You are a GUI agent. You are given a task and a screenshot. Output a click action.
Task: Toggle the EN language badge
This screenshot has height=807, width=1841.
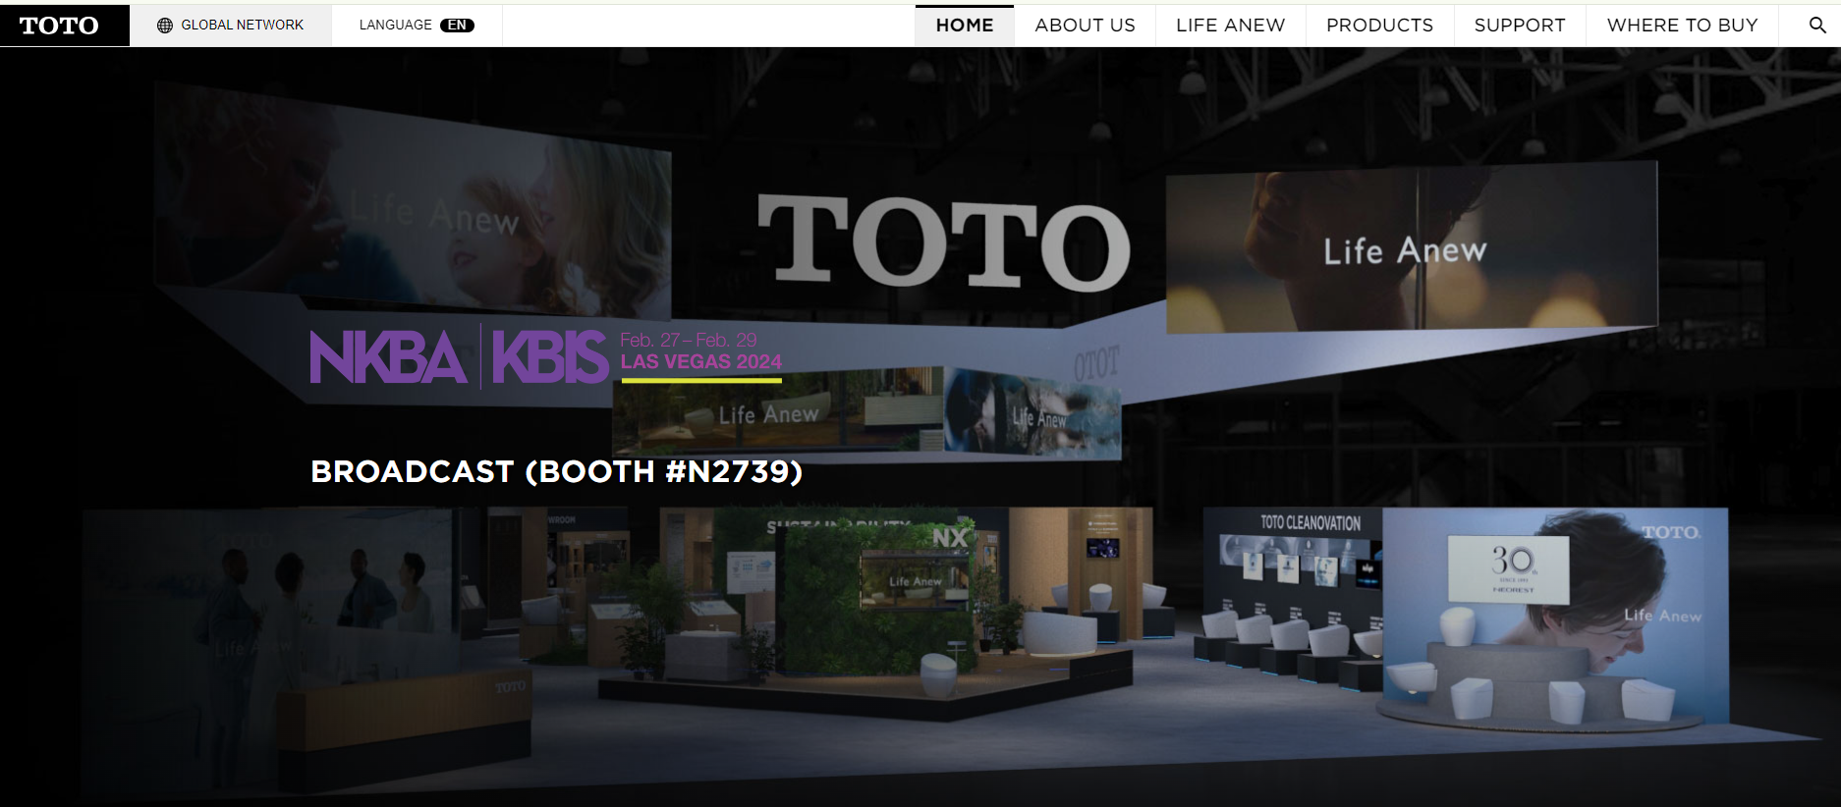tap(457, 26)
